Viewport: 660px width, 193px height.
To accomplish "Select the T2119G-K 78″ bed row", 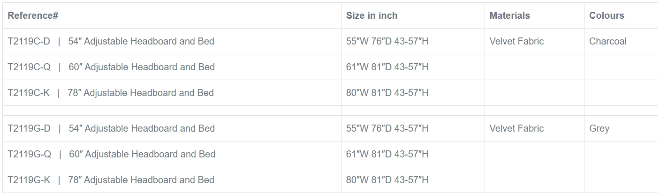I will pos(111,180).
